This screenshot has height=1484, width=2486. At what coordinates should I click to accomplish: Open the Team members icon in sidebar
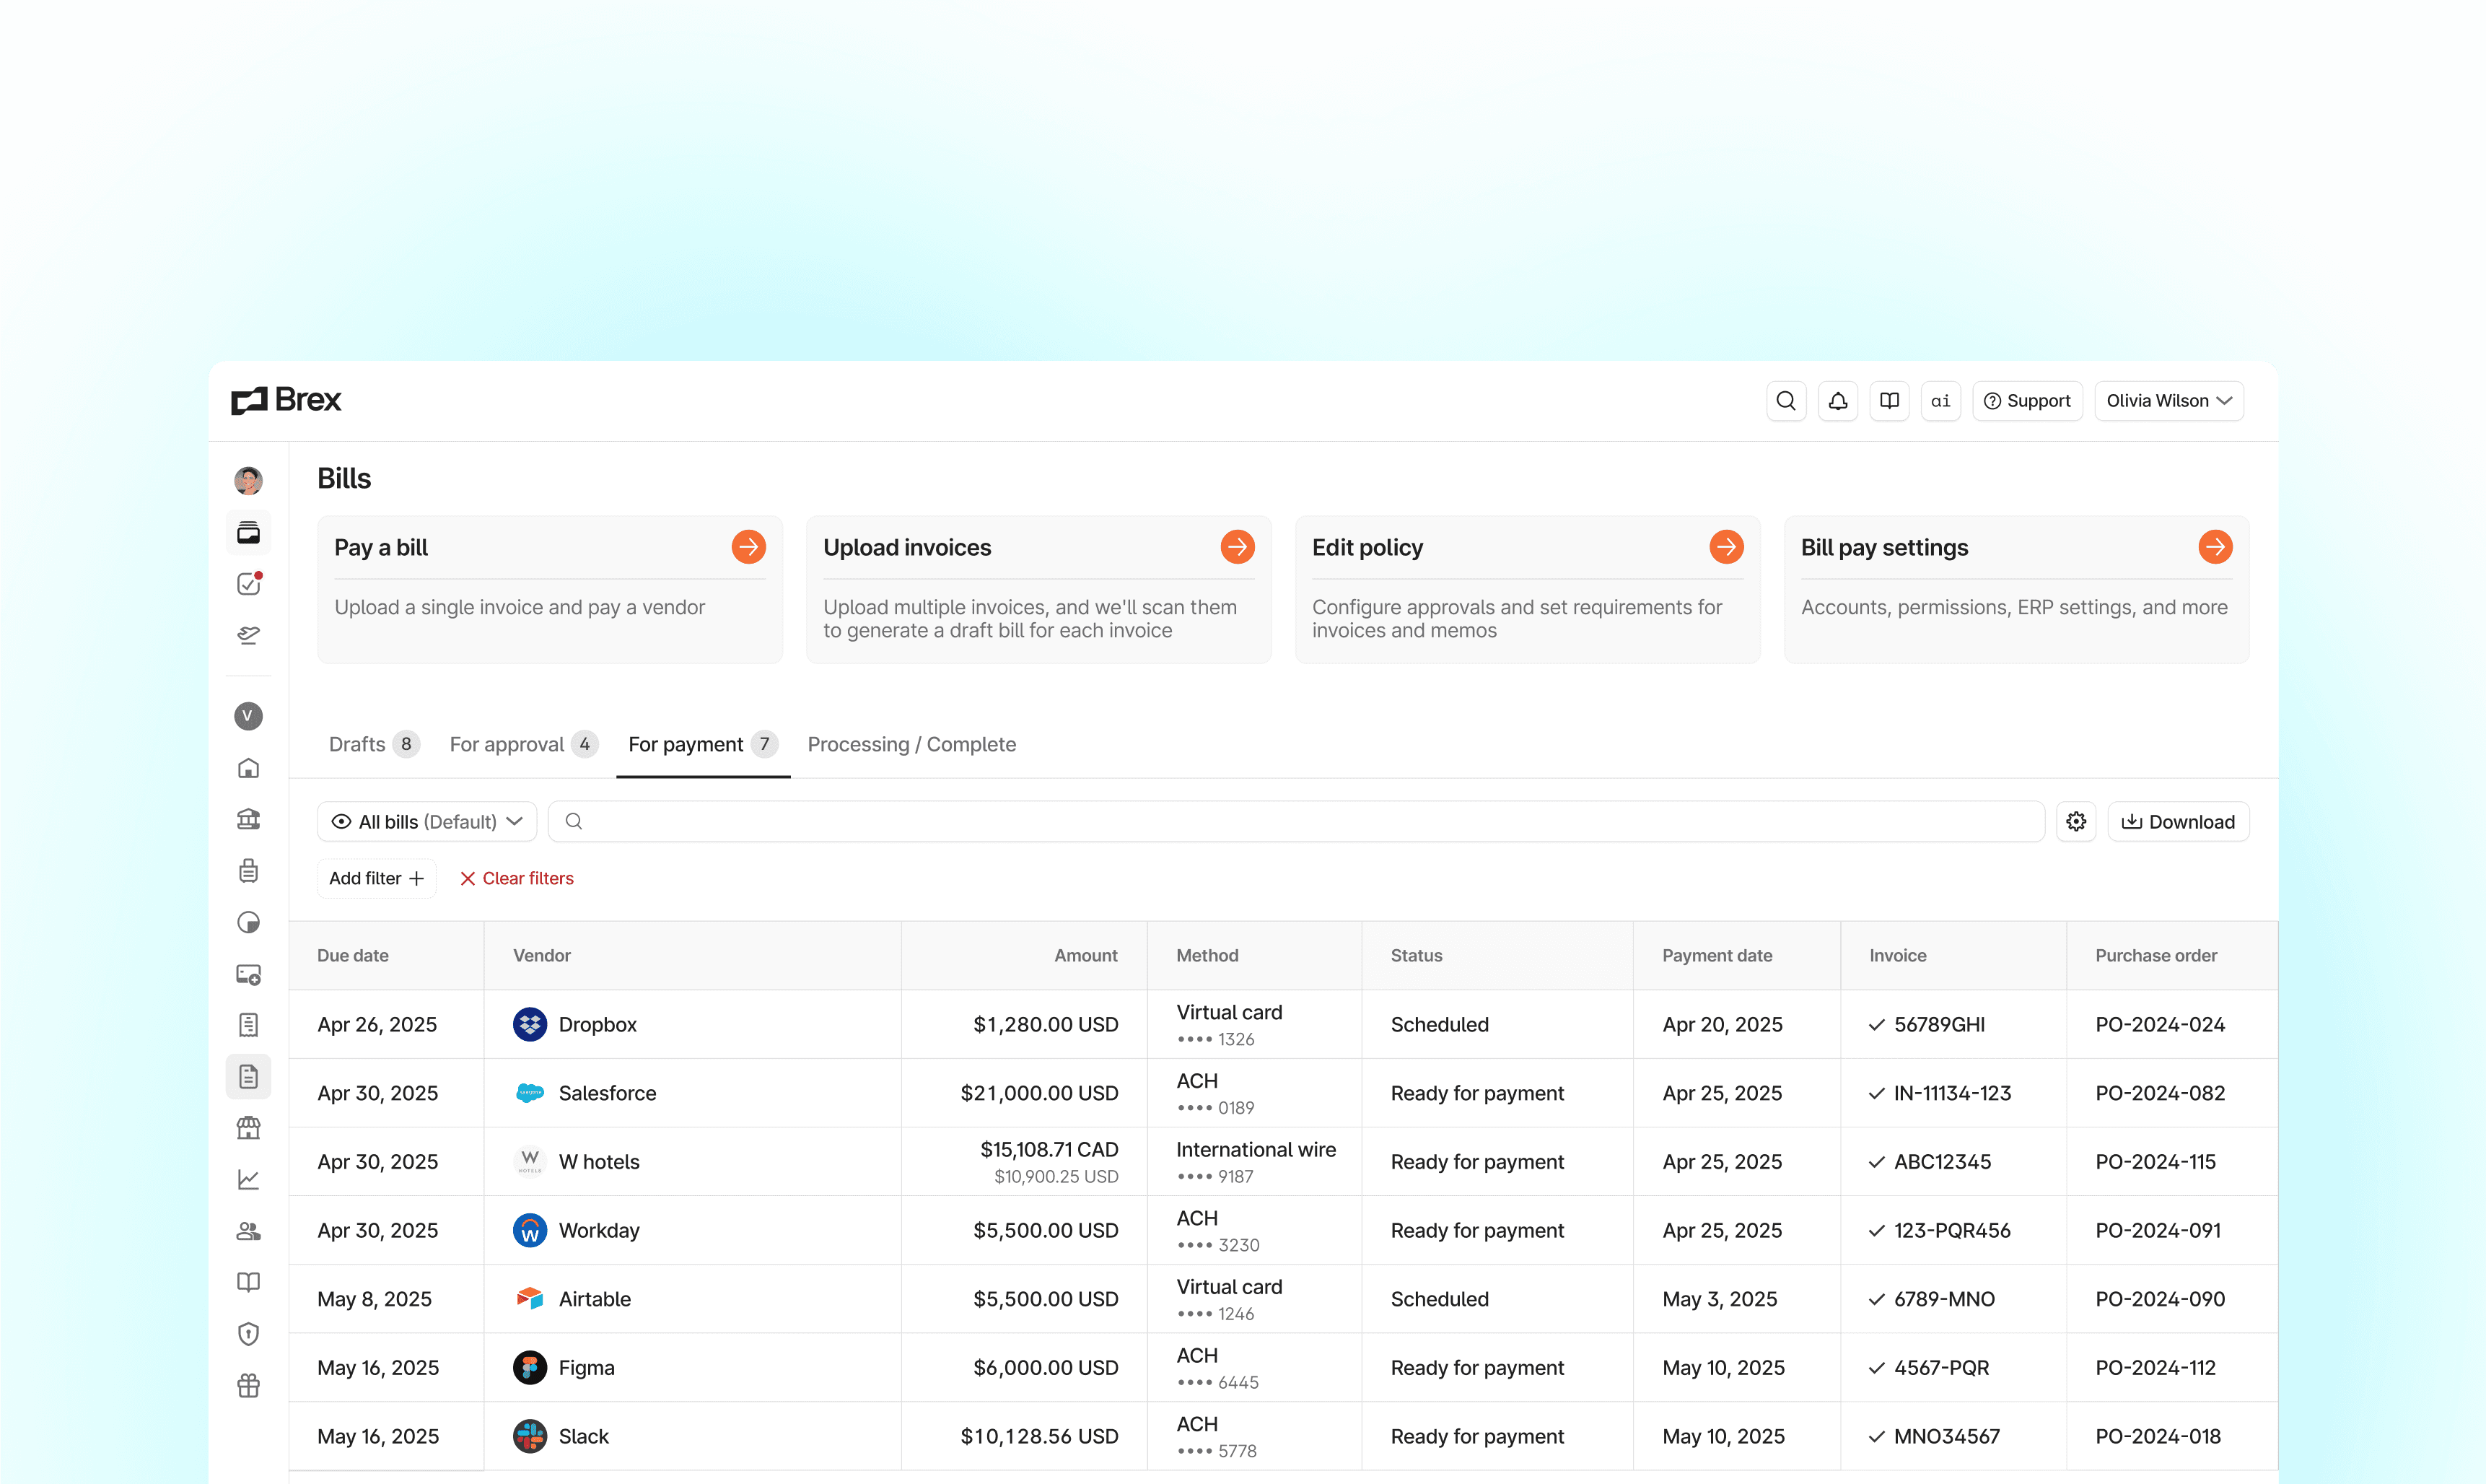click(248, 1231)
